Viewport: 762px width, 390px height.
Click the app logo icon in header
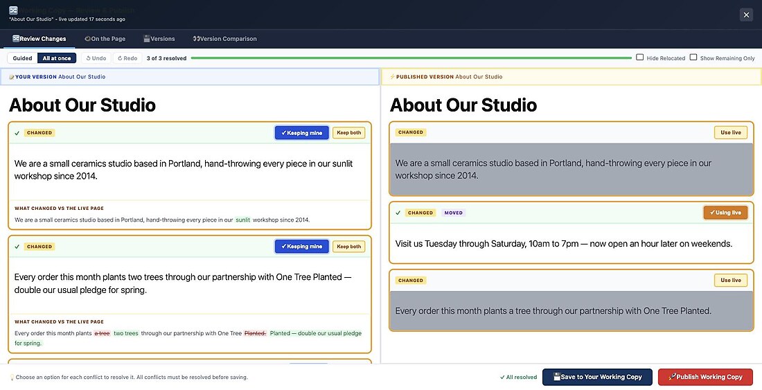(x=13, y=10)
